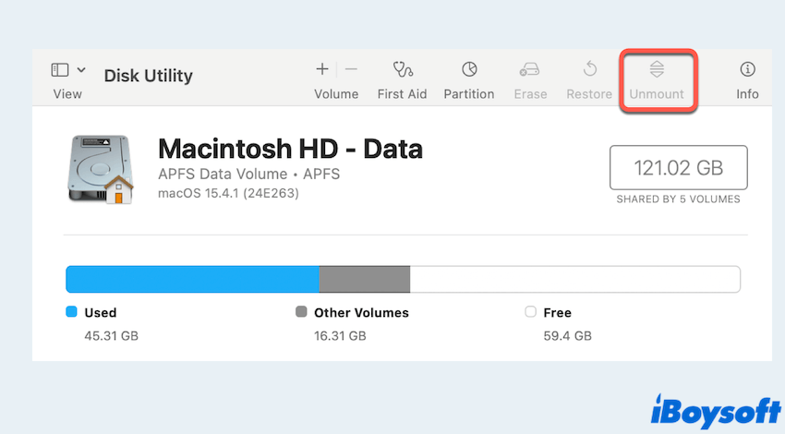Select the Partition toolbar label
This screenshot has height=434, width=785.
coord(469,94)
